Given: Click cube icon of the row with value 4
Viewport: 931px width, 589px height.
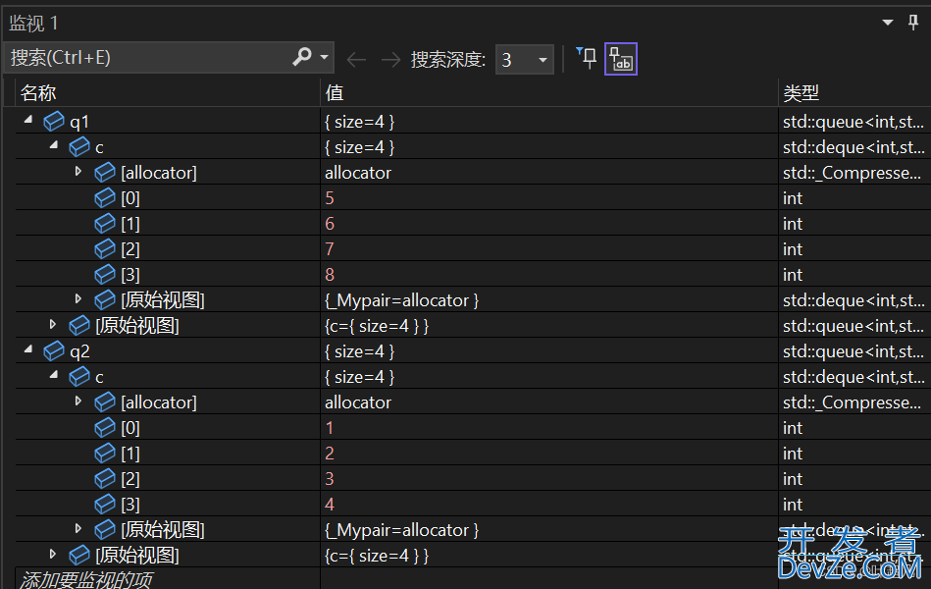Looking at the screenshot, I should click(x=105, y=504).
